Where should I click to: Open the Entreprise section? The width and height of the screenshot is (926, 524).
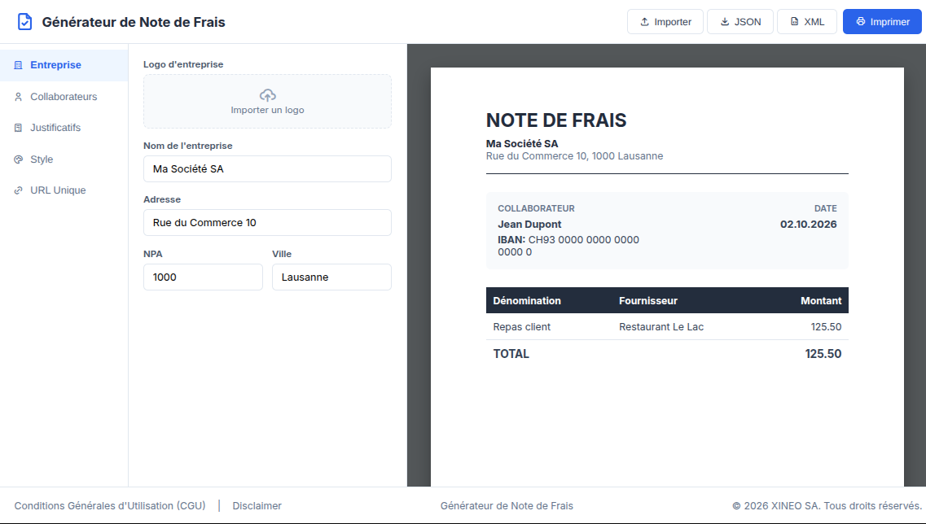pyautogui.click(x=64, y=65)
